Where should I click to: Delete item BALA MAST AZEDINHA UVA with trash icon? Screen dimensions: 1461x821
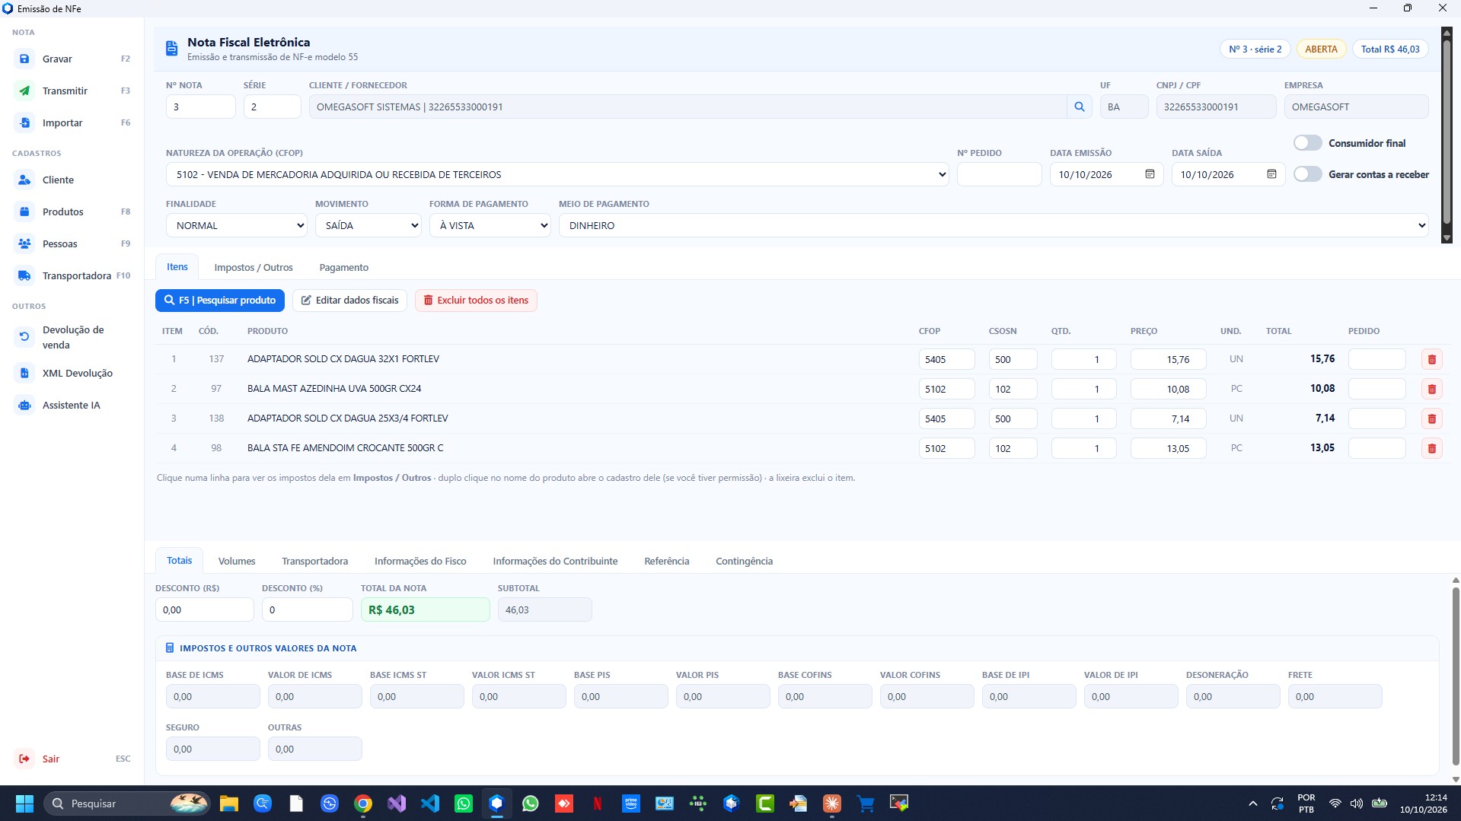tap(1431, 389)
